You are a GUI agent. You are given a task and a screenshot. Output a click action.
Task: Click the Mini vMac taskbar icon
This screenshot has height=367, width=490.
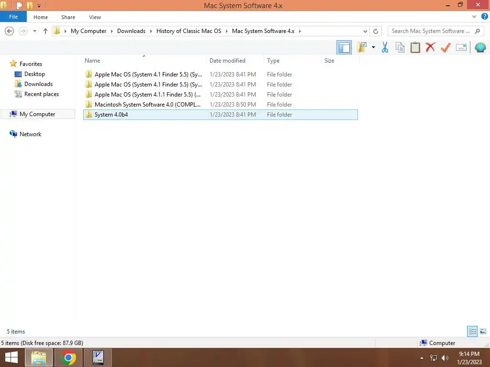pos(98,357)
